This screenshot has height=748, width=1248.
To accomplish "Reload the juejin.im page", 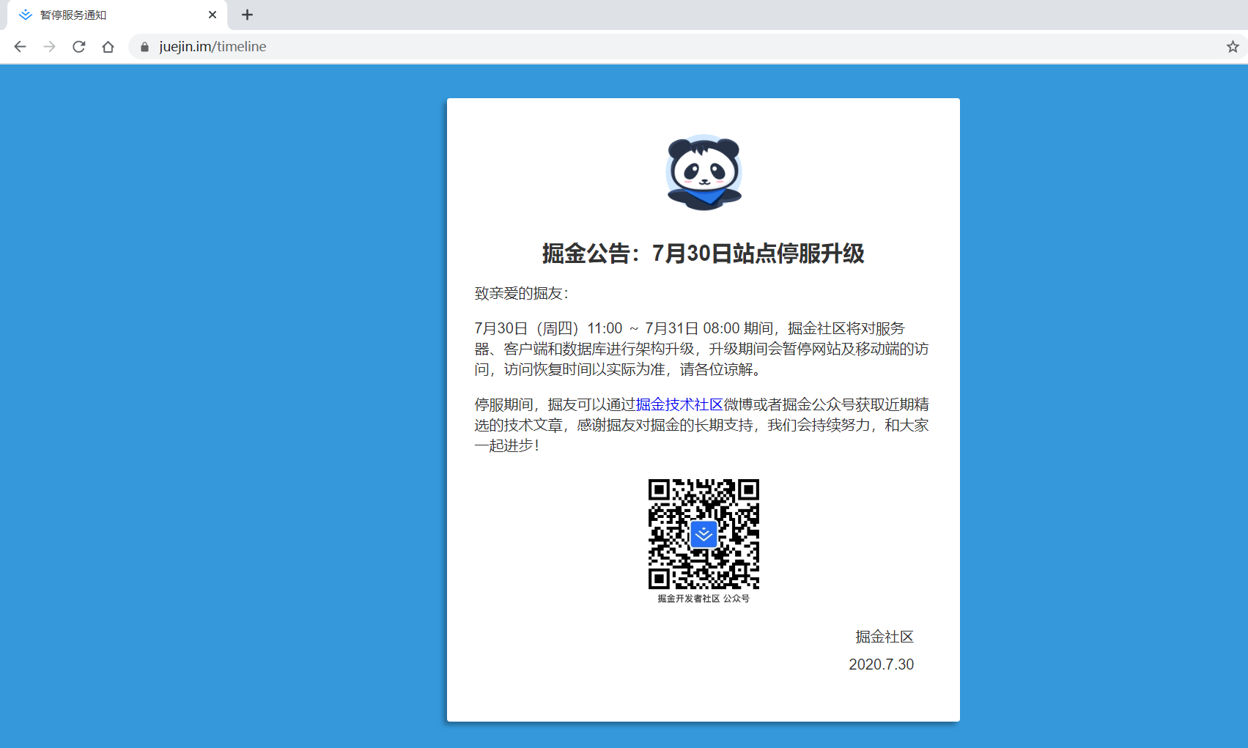I will (x=79, y=47).
